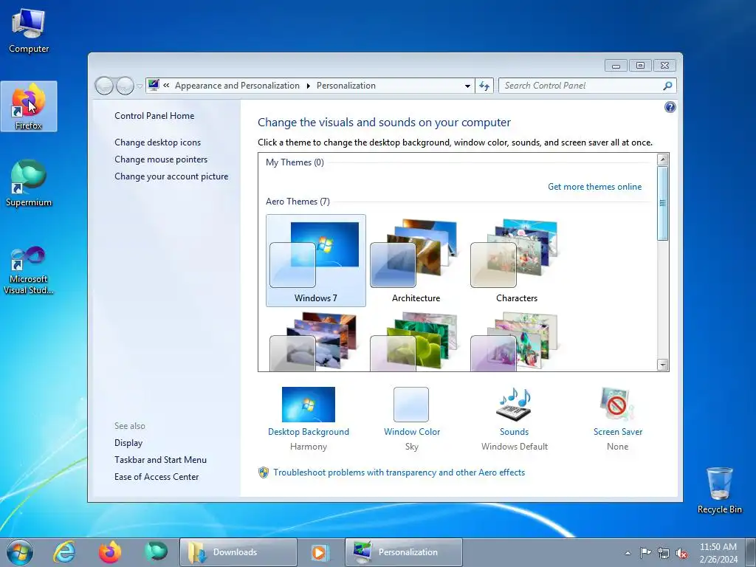Switch to Downloads folder taskbar button
Screen dimensions: 756x567
tap(238, 552)
